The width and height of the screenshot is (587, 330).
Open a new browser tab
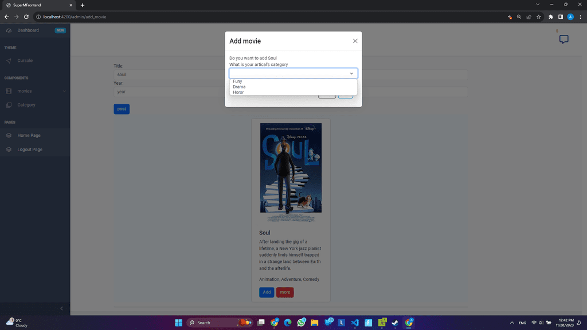[x=83, y=5]
